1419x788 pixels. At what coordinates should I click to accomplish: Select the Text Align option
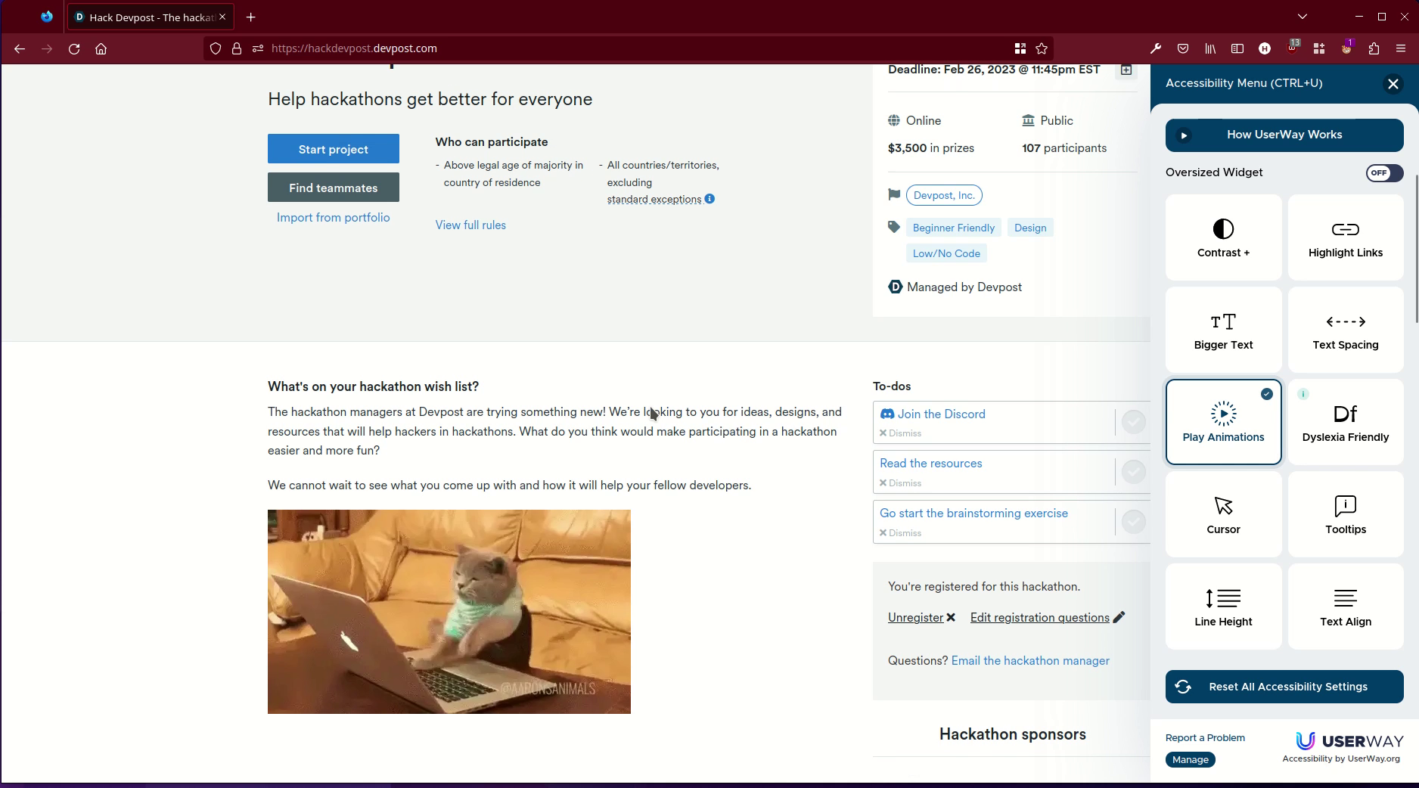click(x=1345, y=606)
